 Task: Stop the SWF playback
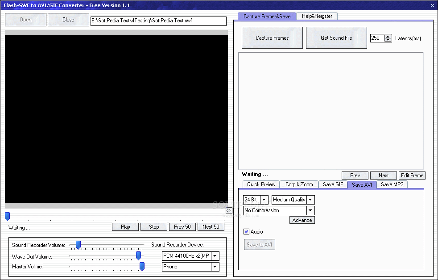[153, 227]
